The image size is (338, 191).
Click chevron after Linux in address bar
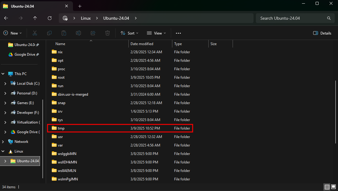click(x=97, y=18)
